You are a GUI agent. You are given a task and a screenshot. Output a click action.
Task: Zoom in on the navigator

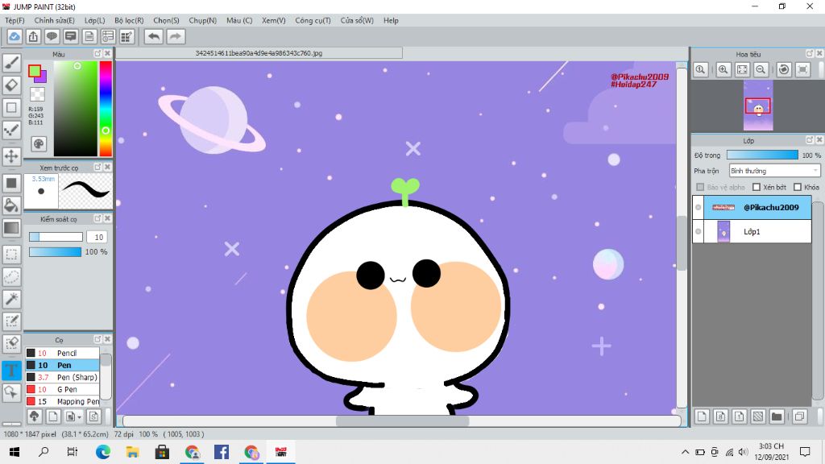click(723, 69)
